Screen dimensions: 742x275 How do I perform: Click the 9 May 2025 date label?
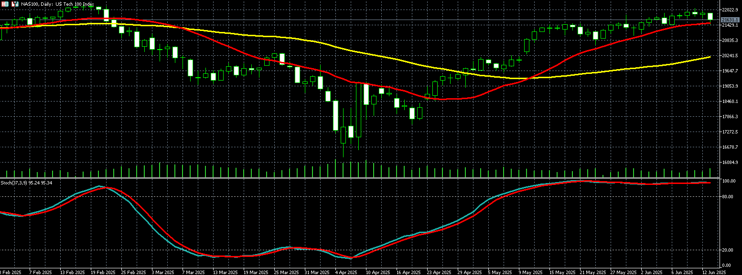click(x=530, y=272)
